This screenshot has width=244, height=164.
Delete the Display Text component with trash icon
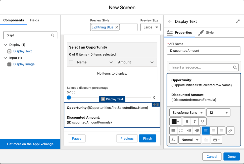coord(158,105)
